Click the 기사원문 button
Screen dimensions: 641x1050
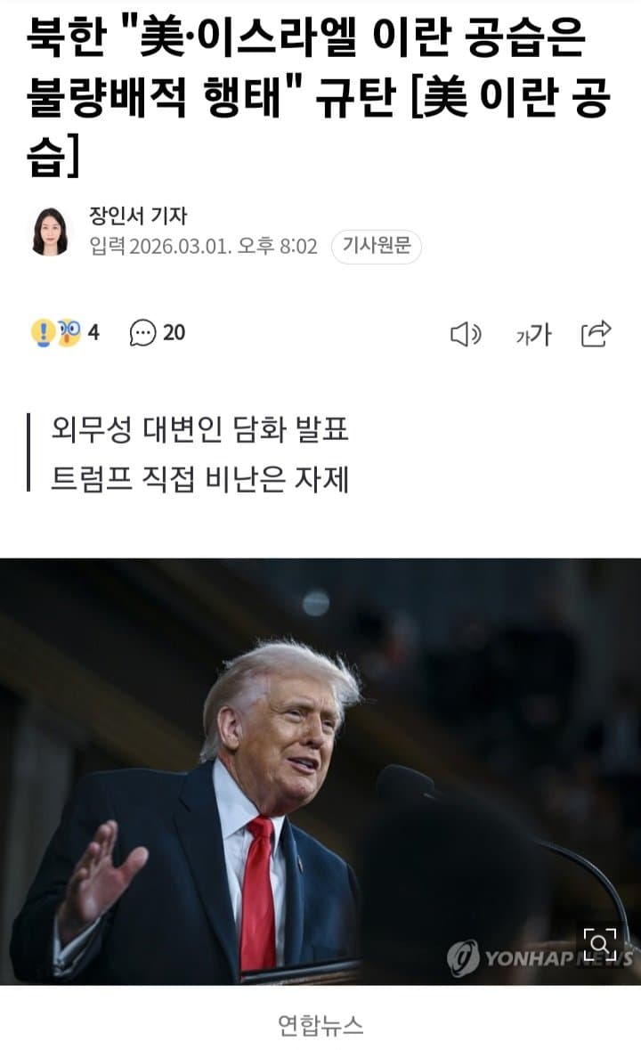[376, 246]
